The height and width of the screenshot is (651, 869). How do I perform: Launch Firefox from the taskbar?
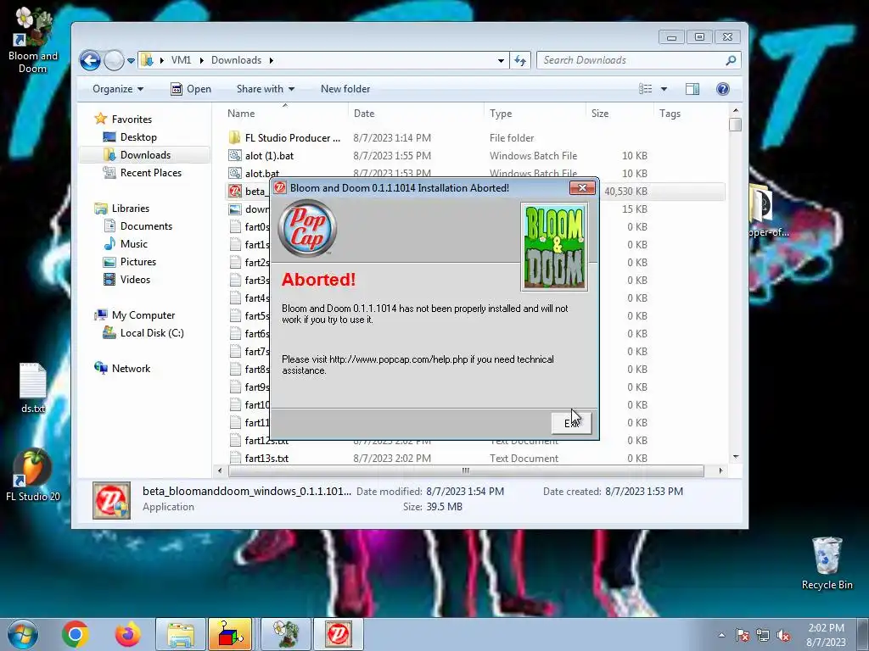coord(127,634)
